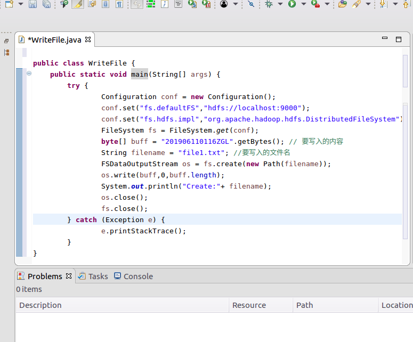Click the italic i info icon
413x342 pixels.
click(165, 4)
